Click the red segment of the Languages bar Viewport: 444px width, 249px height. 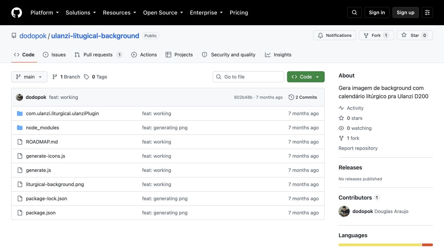pos(428,245)
